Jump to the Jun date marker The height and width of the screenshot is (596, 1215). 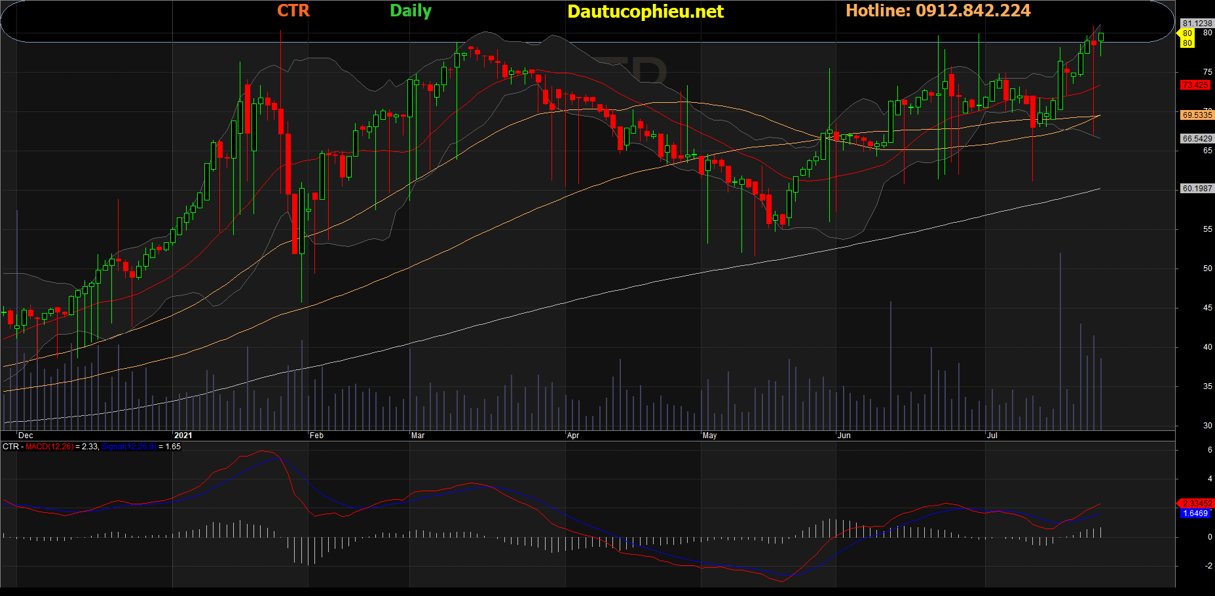[844, 436]
